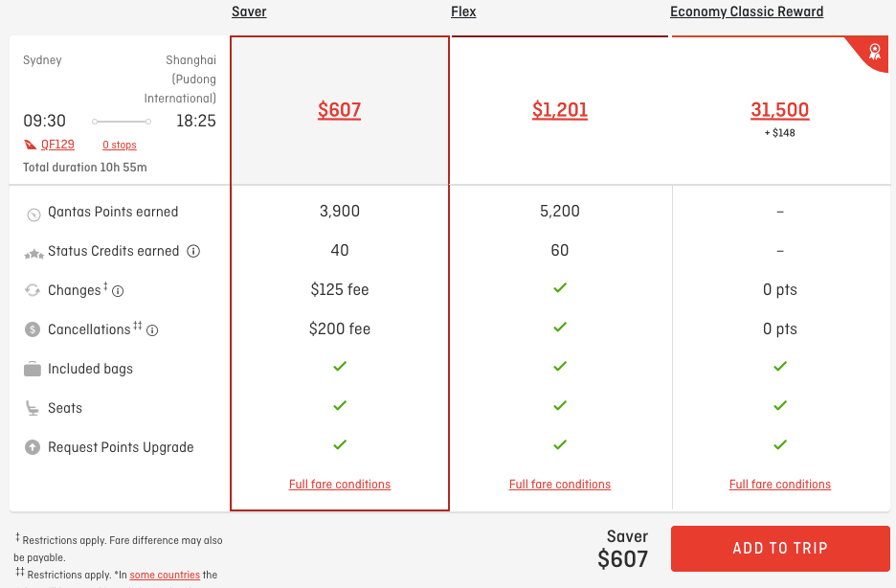Select the Saver fare at $607

pyautogui.click(x=340, y=110)
